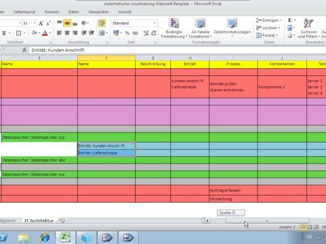Image resolution: width=326 pixels, height=244 pixels.
Task: Select the IT Architektur sheet tab
Action: (x=39, y=221)
